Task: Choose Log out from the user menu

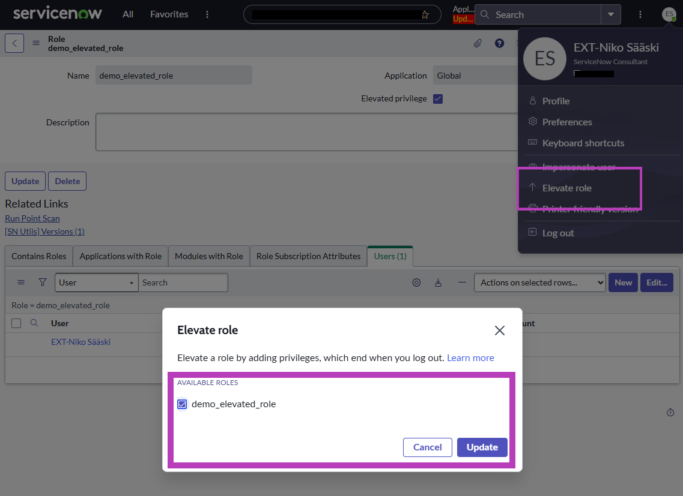Action: 558,233
